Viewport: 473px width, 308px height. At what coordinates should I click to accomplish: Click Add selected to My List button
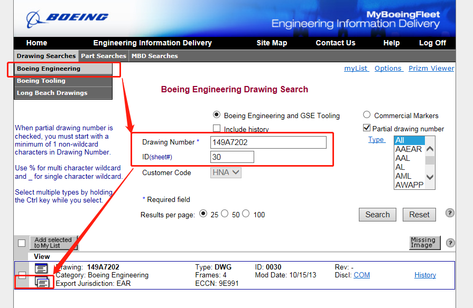53,243
